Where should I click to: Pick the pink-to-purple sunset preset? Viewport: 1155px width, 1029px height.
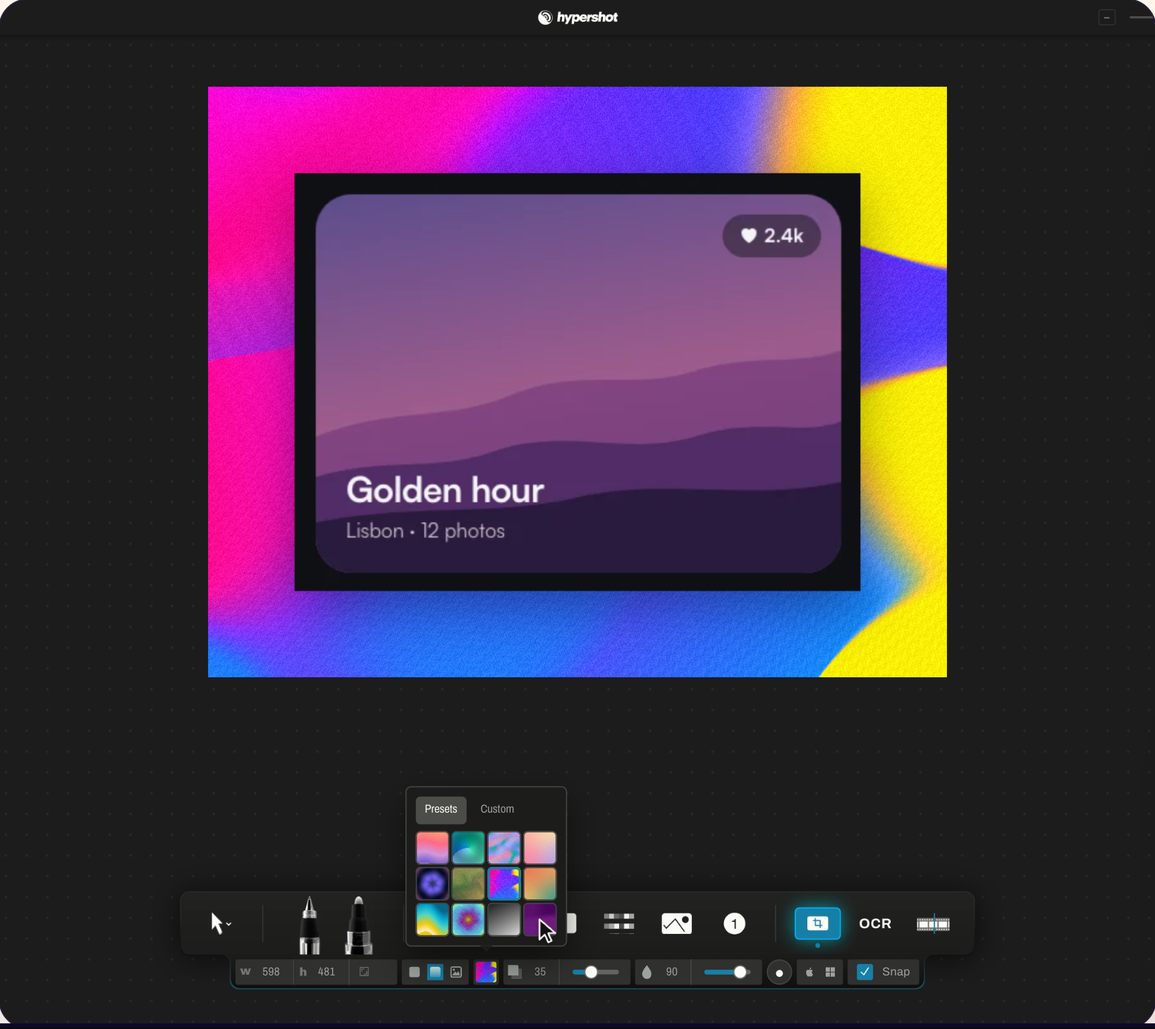click(432, 848)
